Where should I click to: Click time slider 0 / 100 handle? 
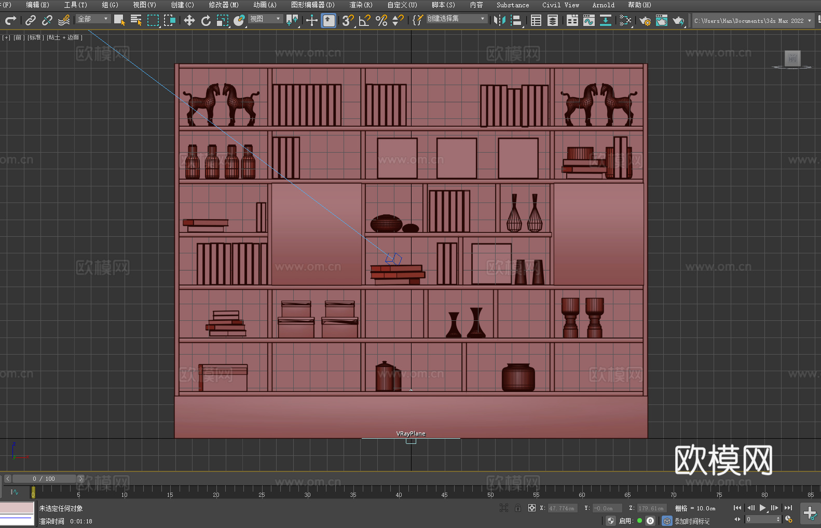tap(44, 479)
